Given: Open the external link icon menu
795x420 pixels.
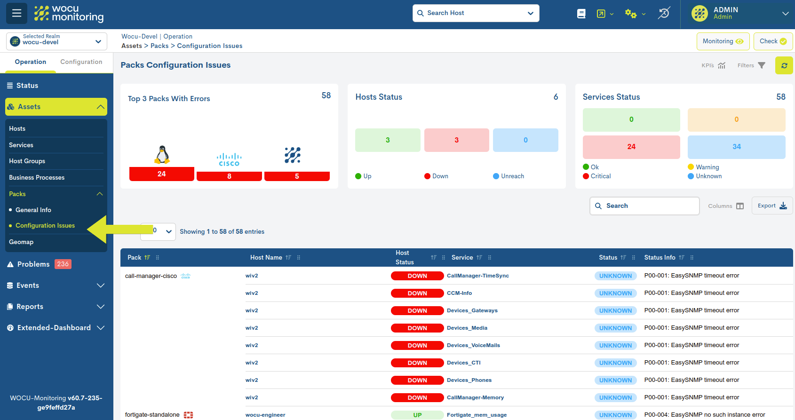Looking at the screenshot, I should 605,14.
